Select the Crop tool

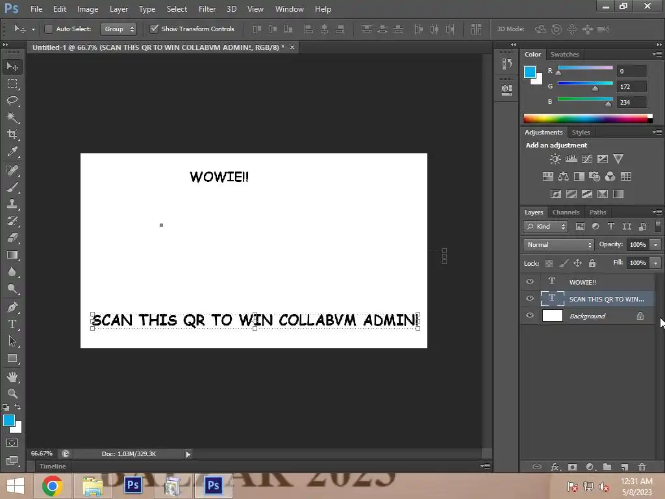pos(12,134)
